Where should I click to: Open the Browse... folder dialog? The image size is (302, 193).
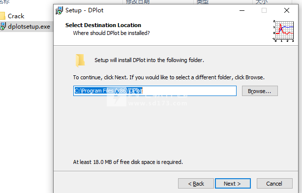coord(260,91)
